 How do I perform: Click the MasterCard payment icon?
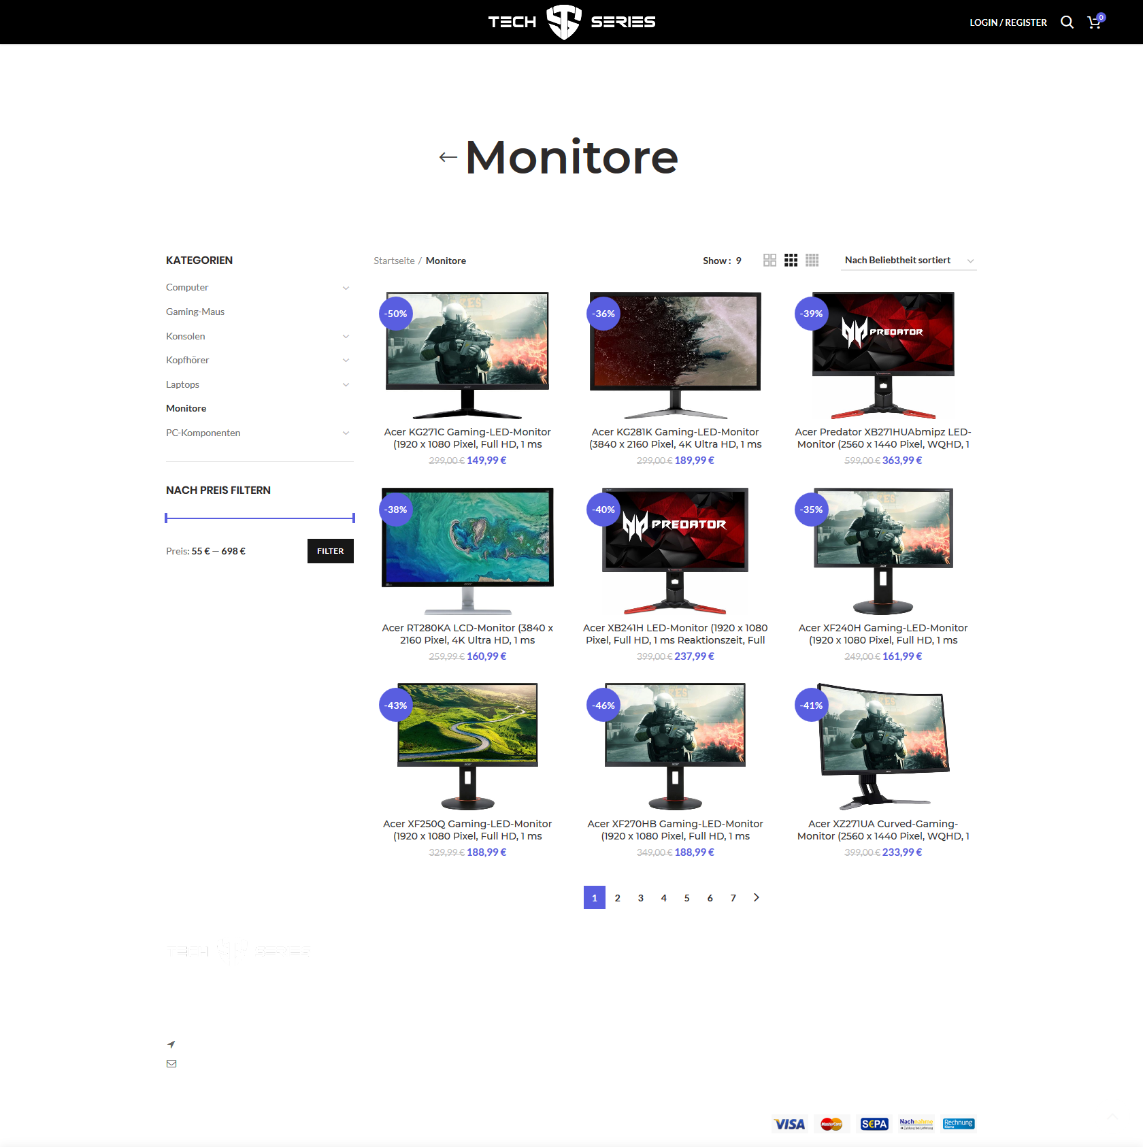831,1124
